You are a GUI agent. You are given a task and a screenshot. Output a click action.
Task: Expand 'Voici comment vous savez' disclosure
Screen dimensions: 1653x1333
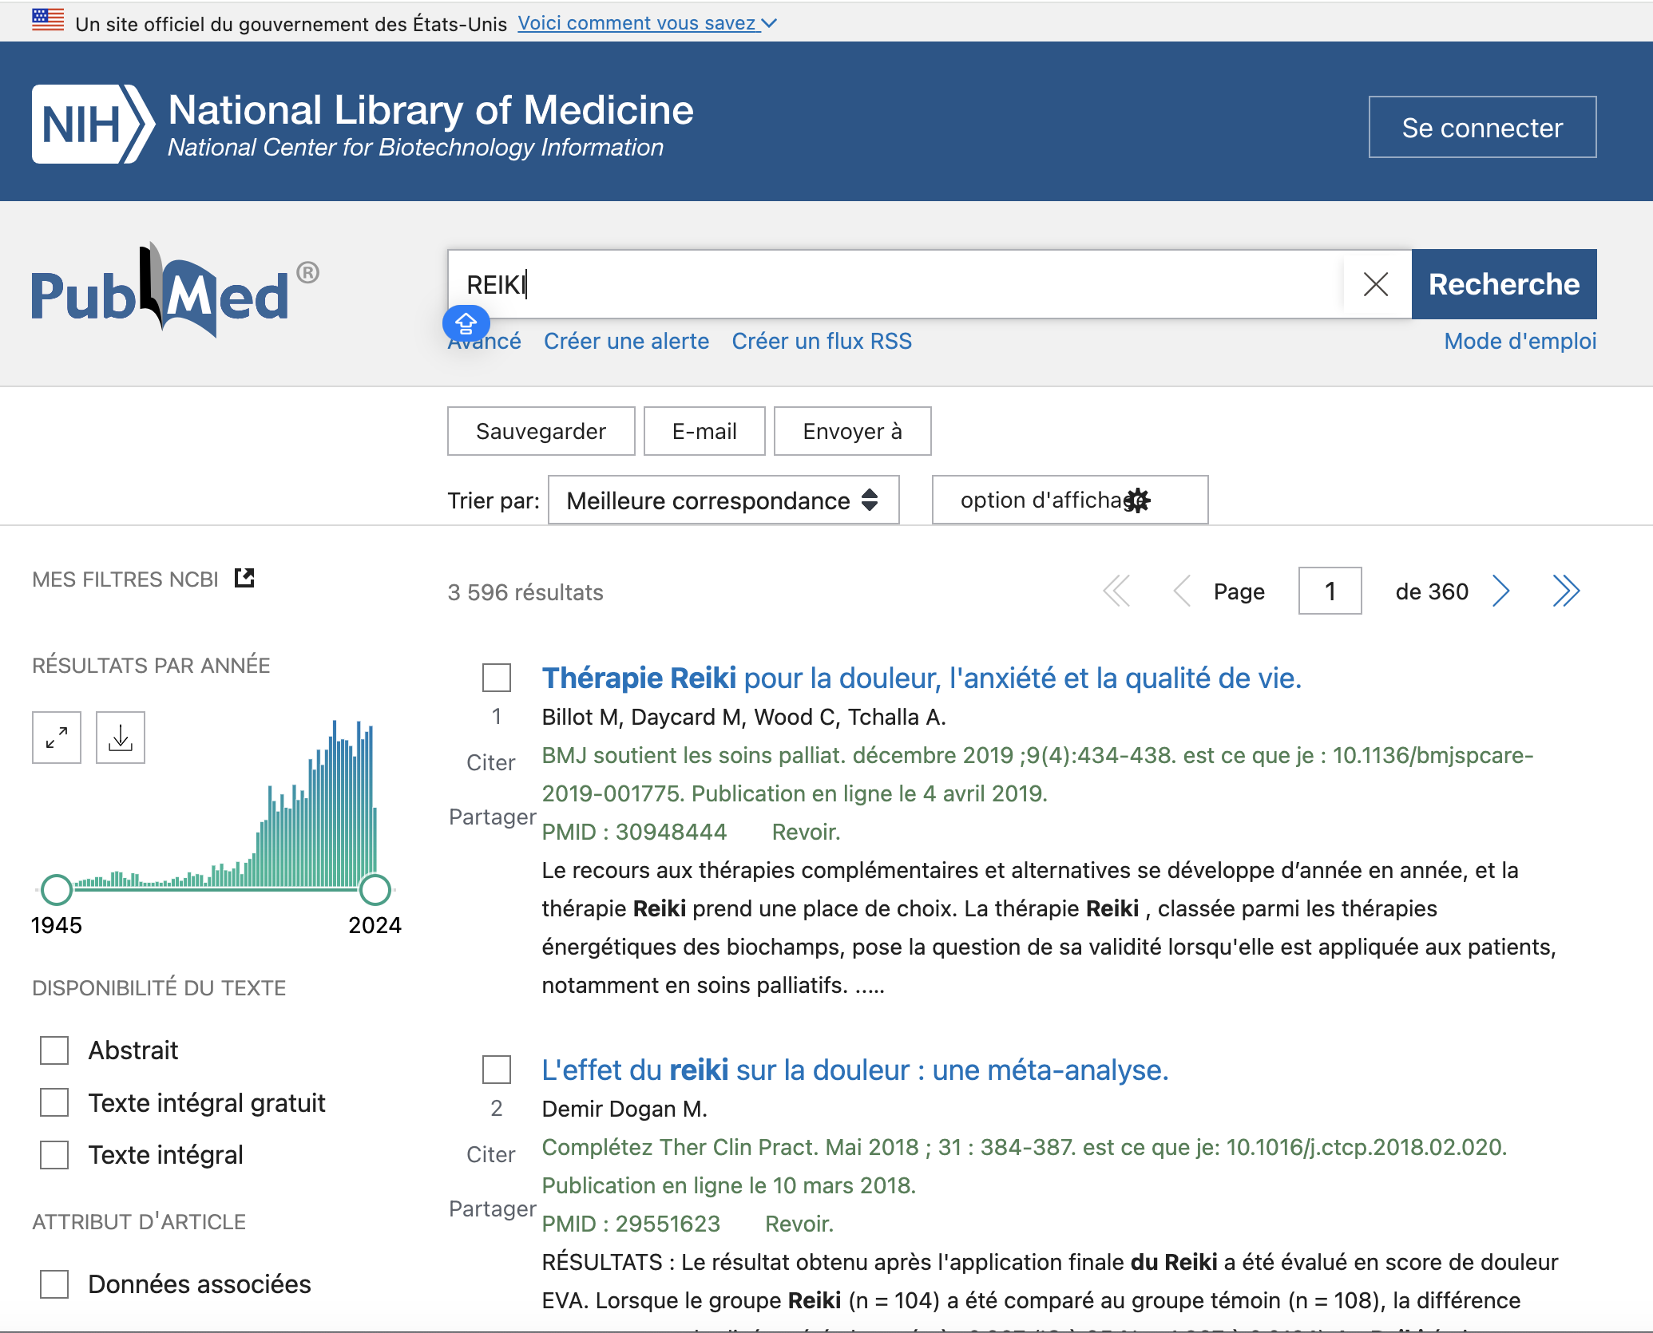click(x=647, y=23)
